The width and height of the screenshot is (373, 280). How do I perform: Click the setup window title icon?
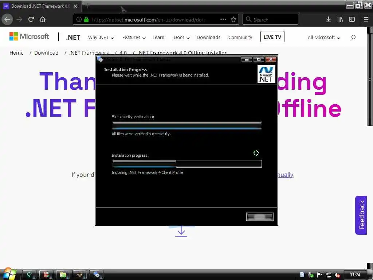[100, 59]
